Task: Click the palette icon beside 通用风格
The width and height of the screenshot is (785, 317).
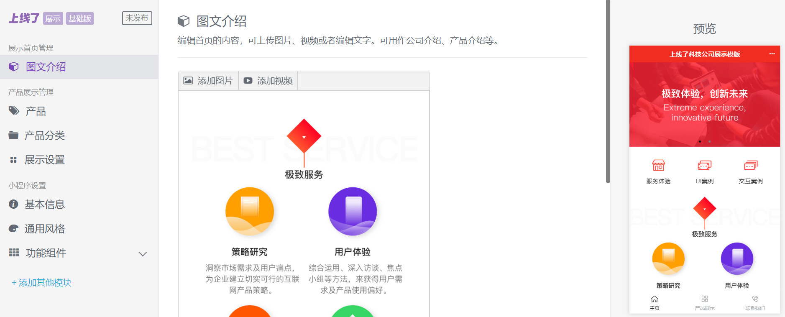Action: pos(14,229)
